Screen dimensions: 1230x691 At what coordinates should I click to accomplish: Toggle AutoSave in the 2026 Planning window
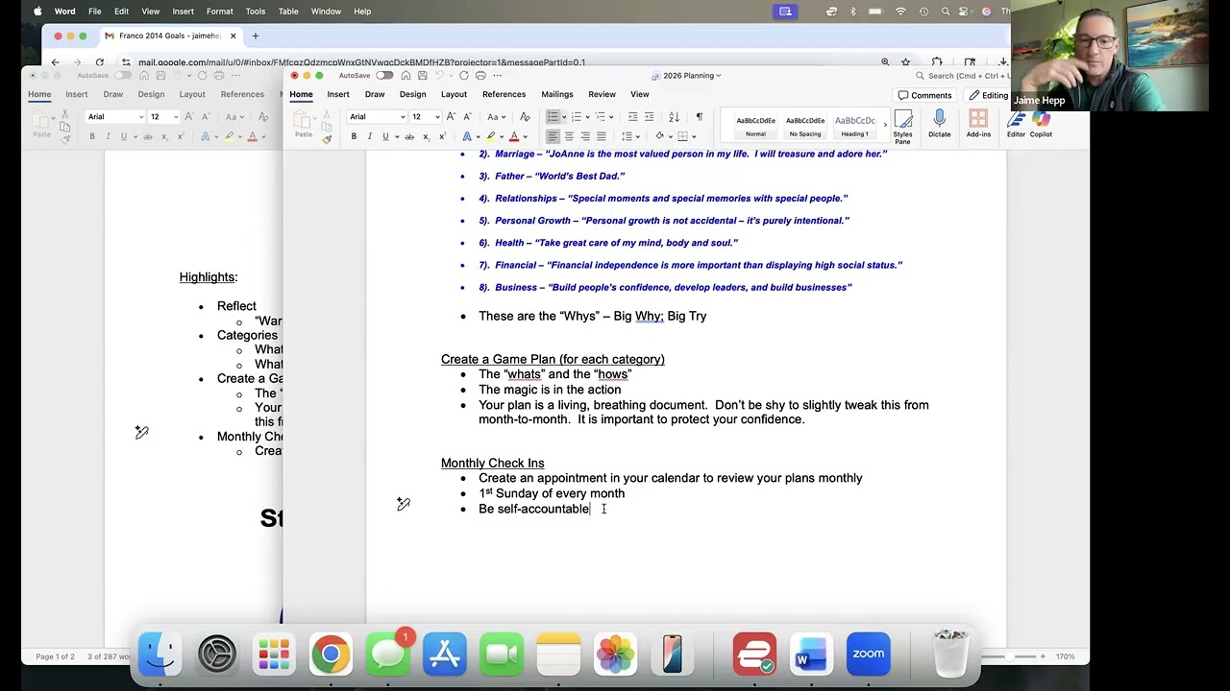click(384, 76)
